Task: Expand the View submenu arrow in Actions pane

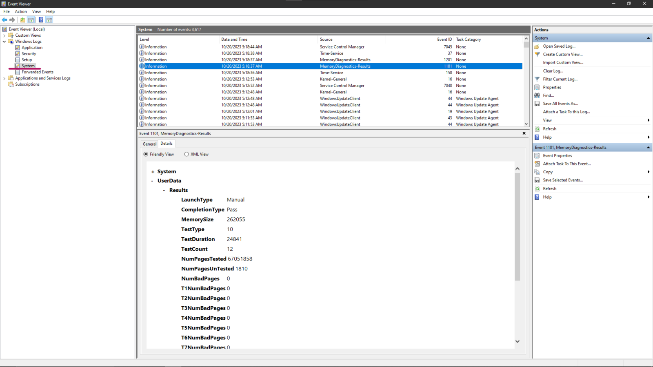Action: pos(648,120)
